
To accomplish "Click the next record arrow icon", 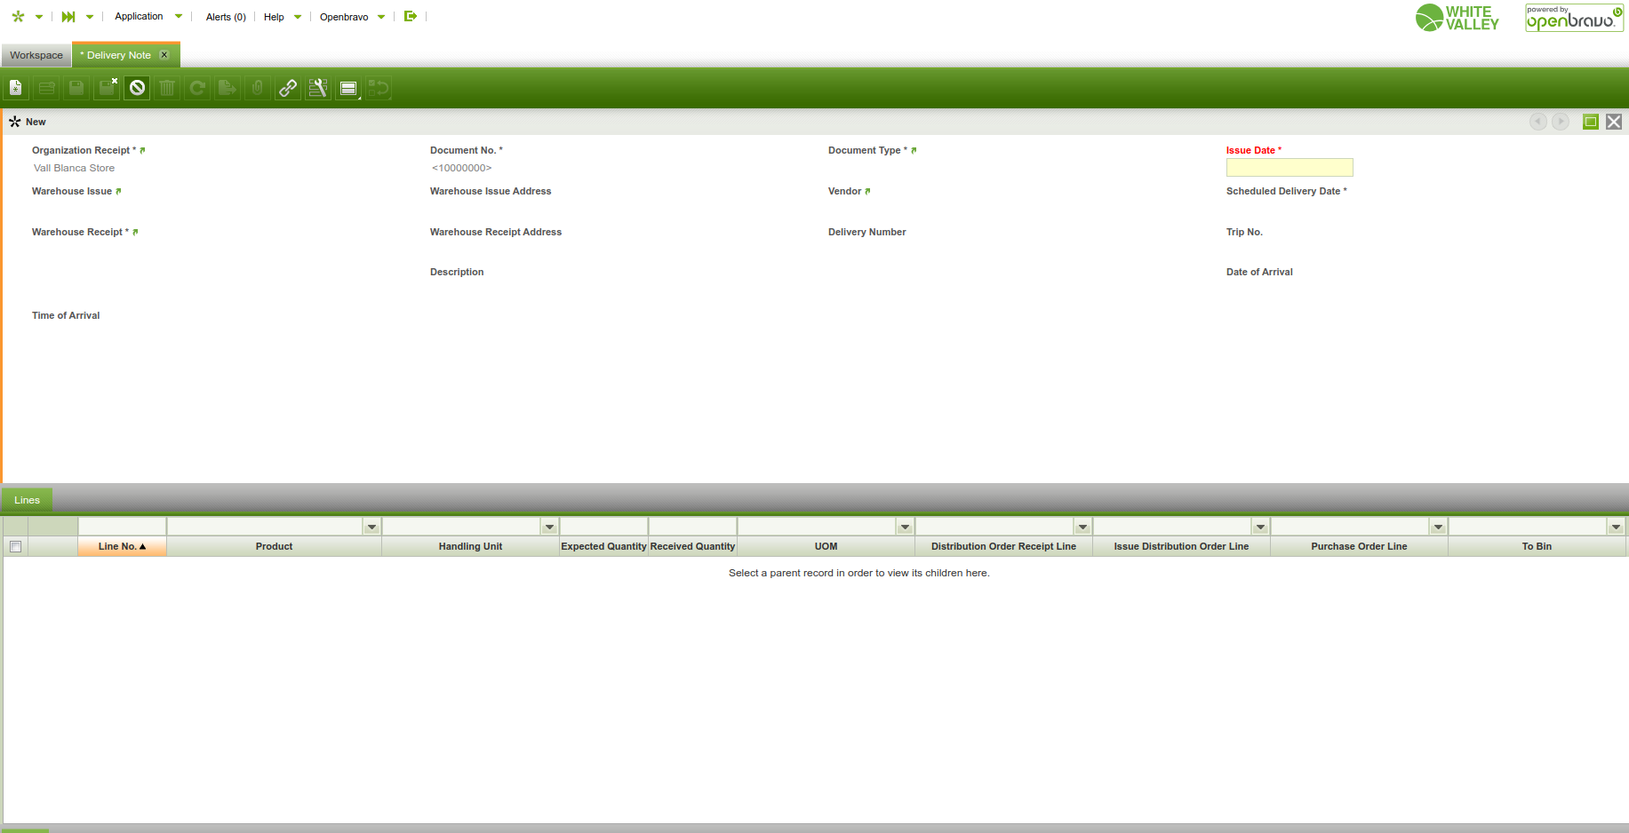I will [x=1561, y=122].
